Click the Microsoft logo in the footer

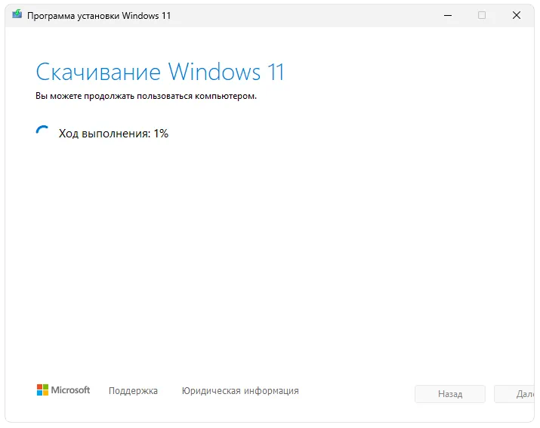coord(63,390)
